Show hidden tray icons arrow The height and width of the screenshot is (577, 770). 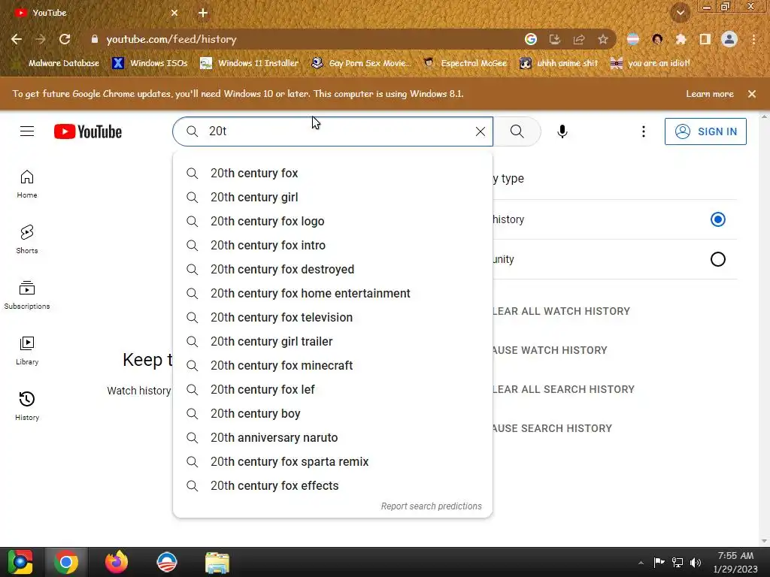click(641, 563)
